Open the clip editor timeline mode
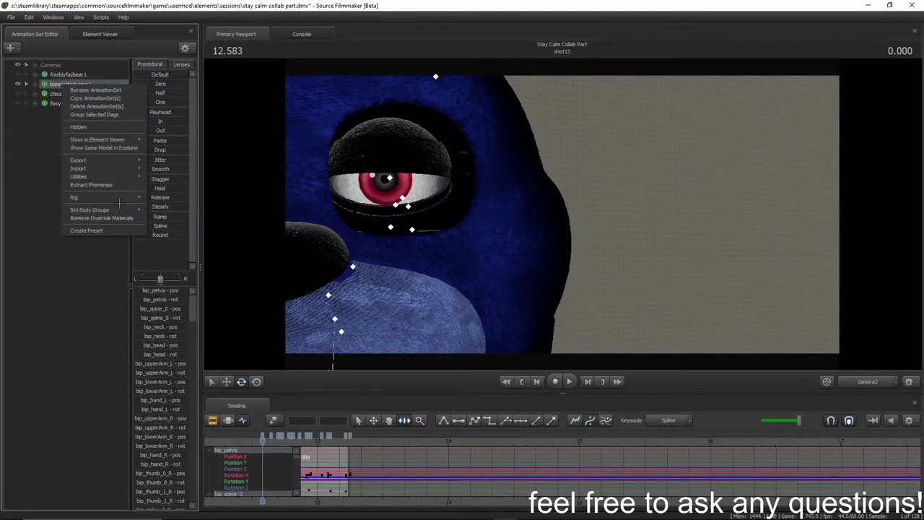The height and width of the screenshot is (520, 924). tap(213, 420)
